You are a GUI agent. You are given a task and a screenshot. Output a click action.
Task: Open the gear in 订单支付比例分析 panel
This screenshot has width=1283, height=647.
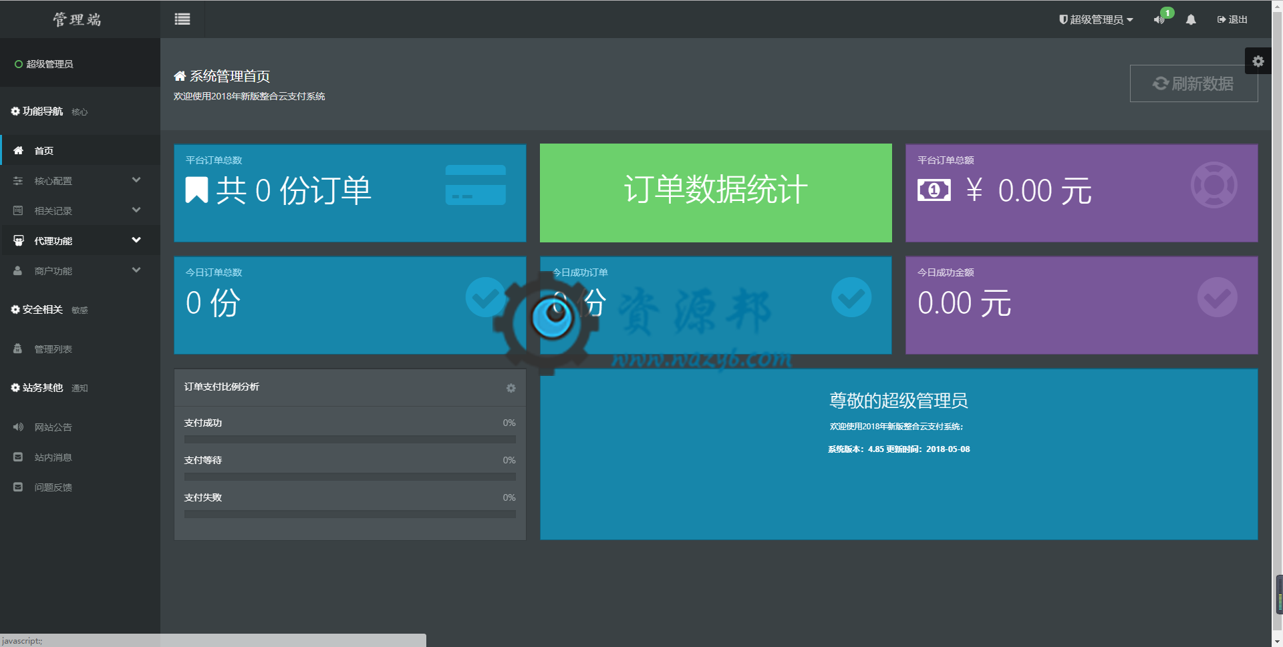pyautogui.click(x=511, y=388)
